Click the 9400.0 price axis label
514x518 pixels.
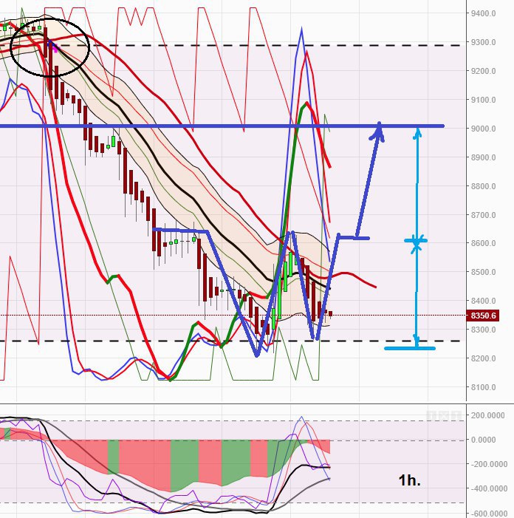click(483, 13)
